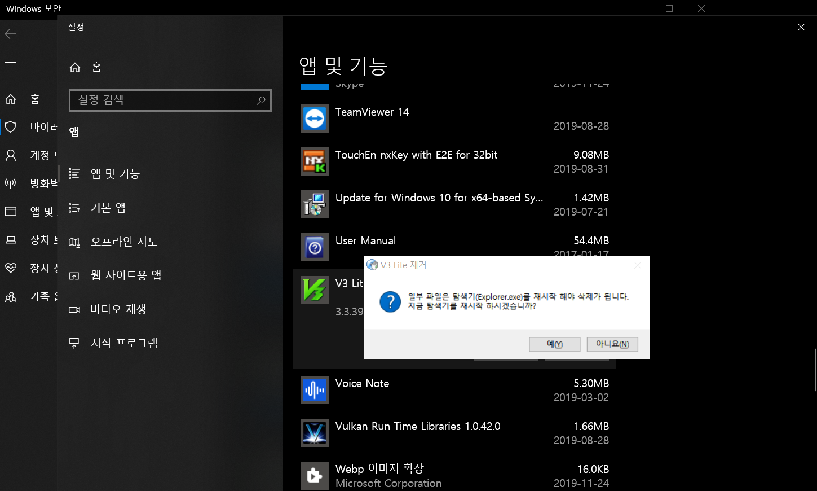The width and height of the screenshot is (817, 491).
Task: Click the Voice Note app icon
Action: coord(315,390)
